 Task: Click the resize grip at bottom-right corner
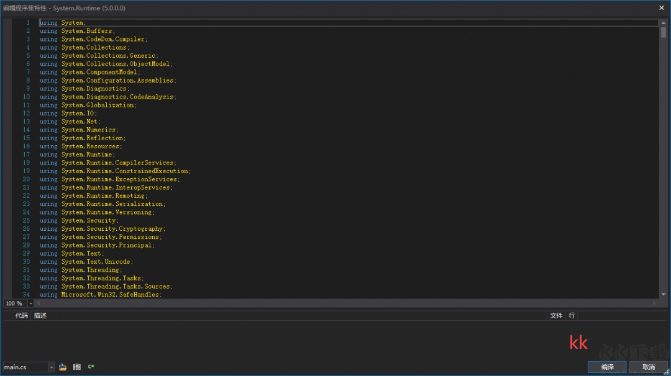point(667,372)
